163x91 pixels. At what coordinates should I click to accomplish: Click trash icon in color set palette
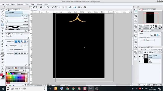coord(28,85)
